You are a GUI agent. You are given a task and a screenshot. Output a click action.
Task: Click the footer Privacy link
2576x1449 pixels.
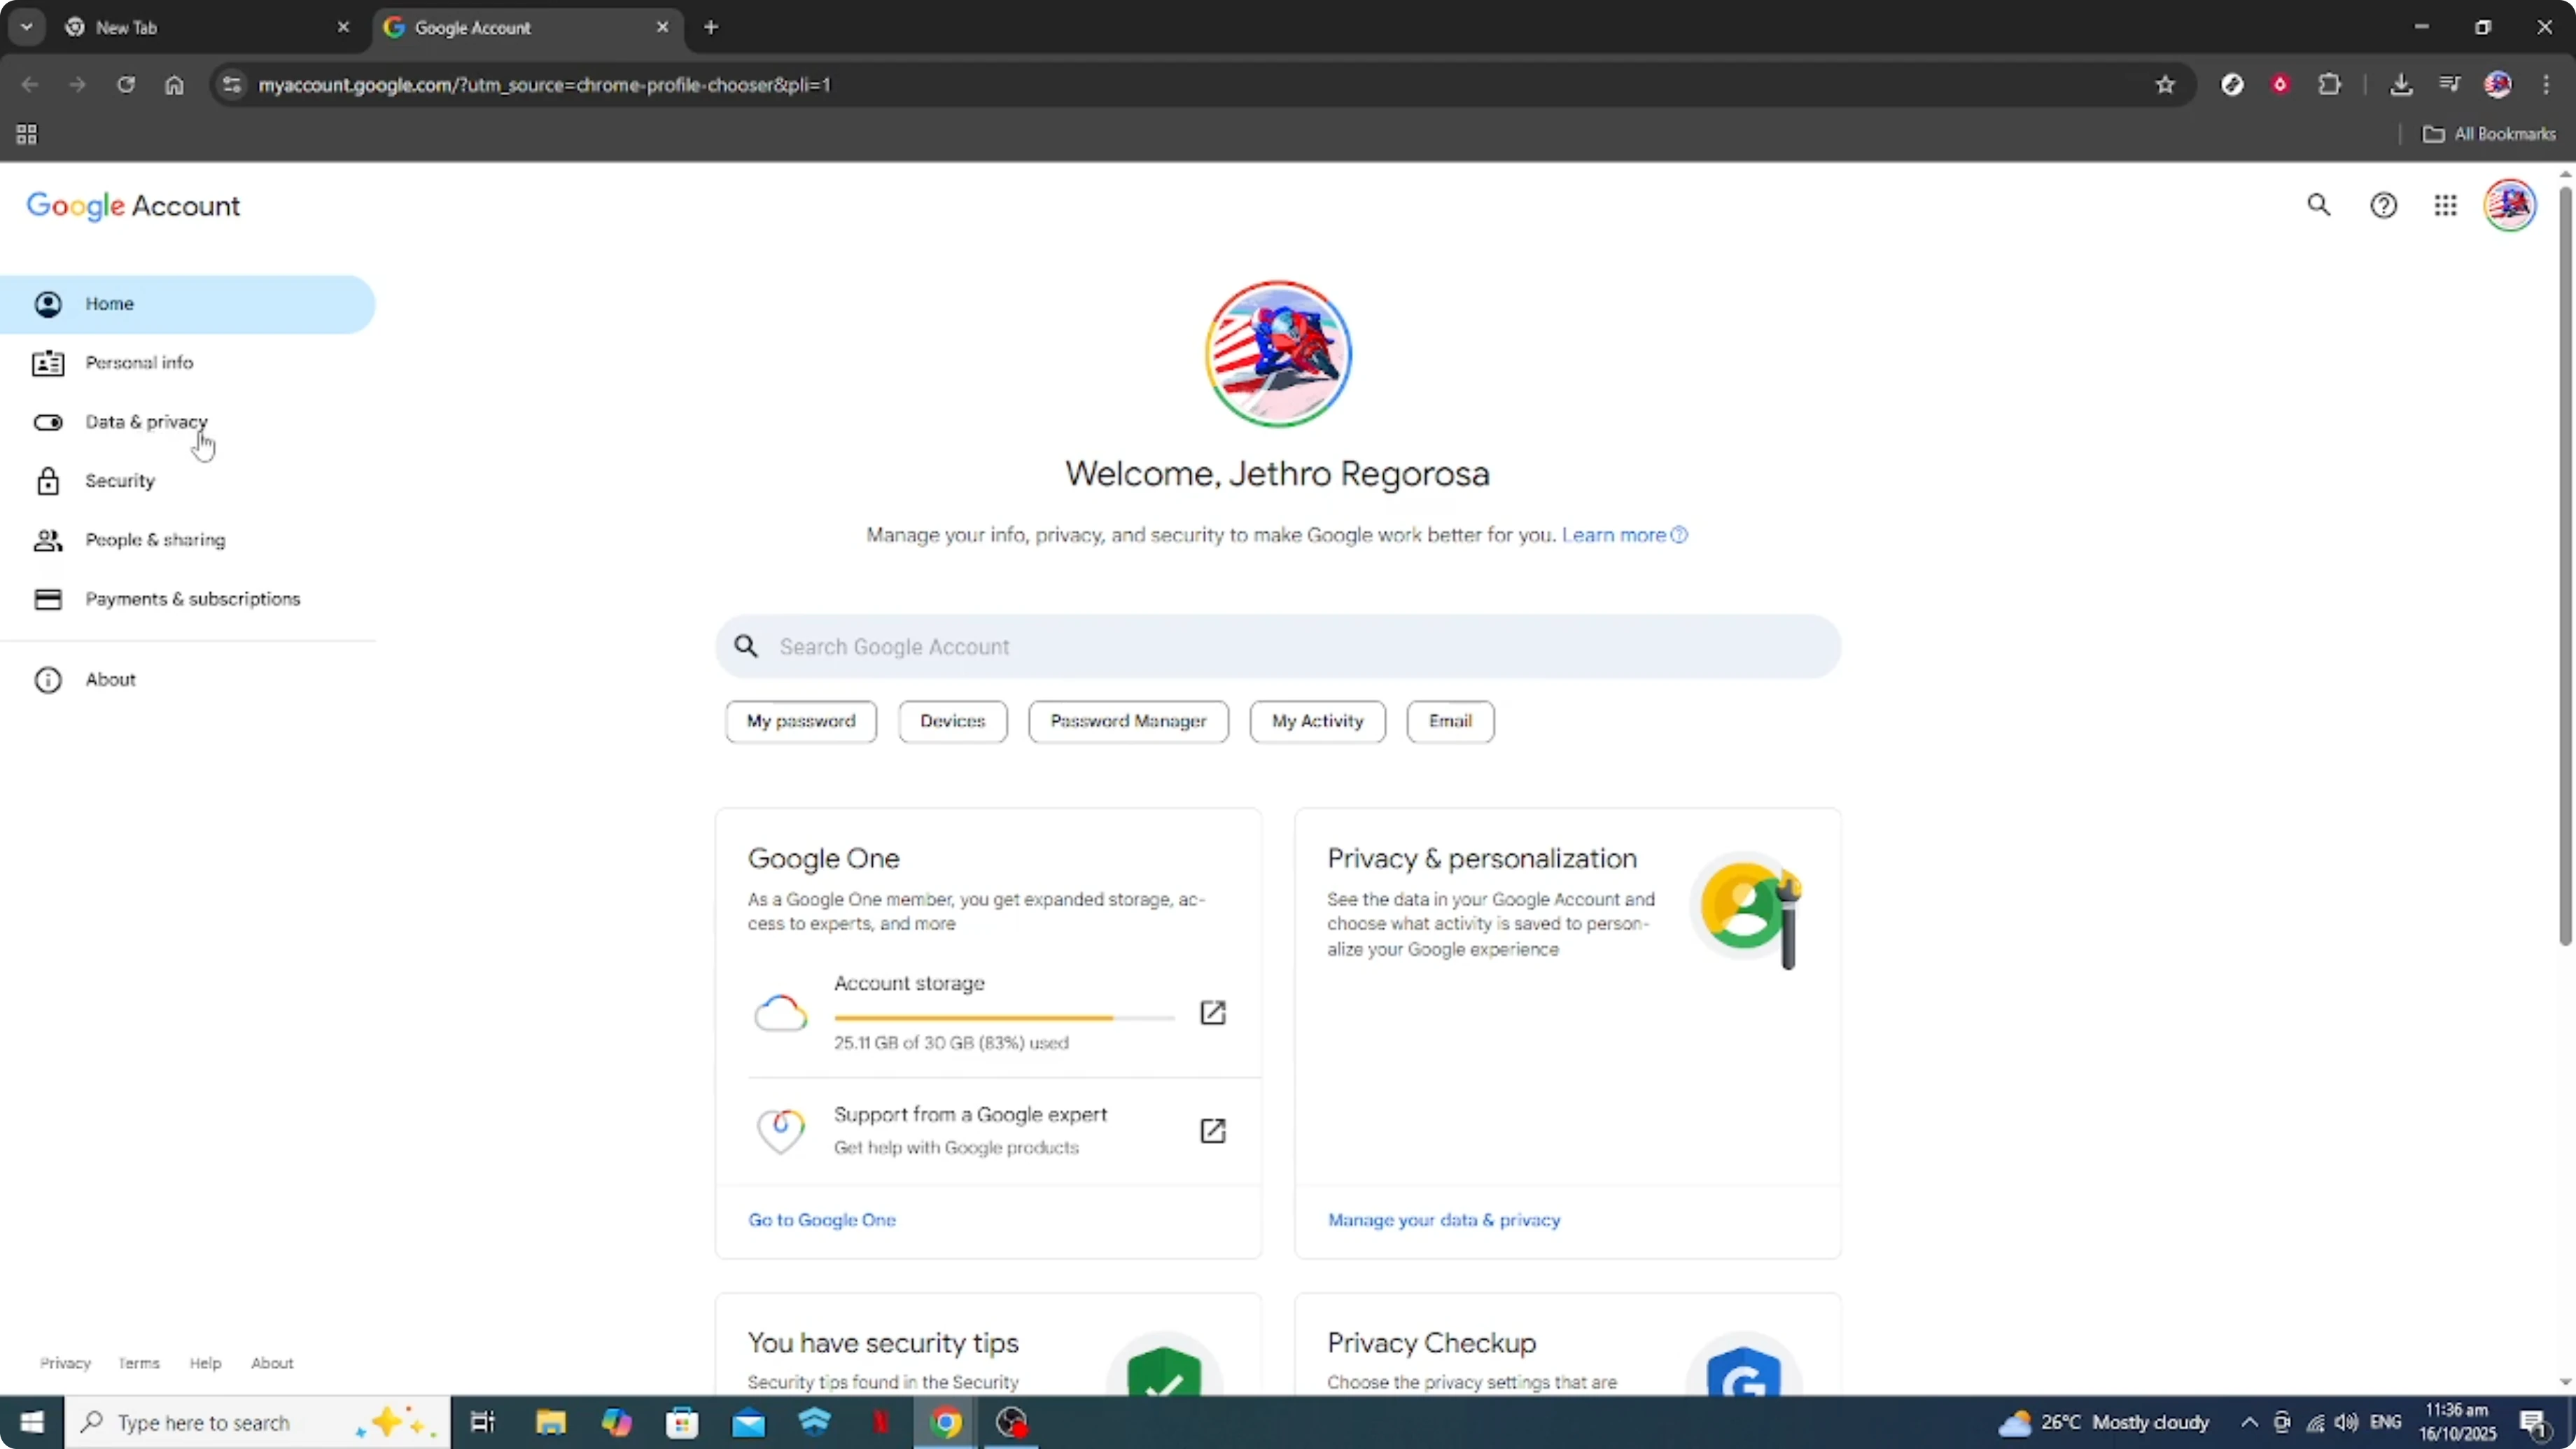65,1364
